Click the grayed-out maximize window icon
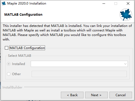This screenshot has height=101, width=135. 116,3
